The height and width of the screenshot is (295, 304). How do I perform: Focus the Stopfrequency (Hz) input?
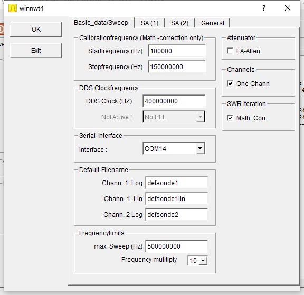[176, 67]
